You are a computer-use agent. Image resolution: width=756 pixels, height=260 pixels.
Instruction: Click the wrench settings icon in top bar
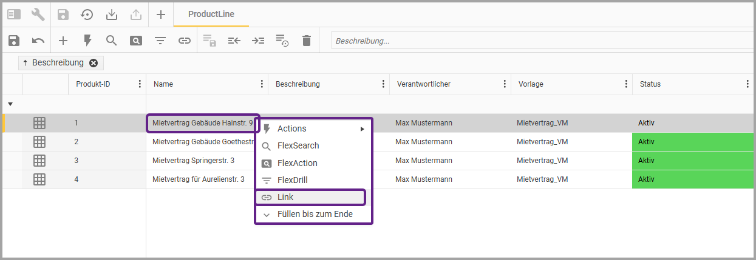(38, 15)
